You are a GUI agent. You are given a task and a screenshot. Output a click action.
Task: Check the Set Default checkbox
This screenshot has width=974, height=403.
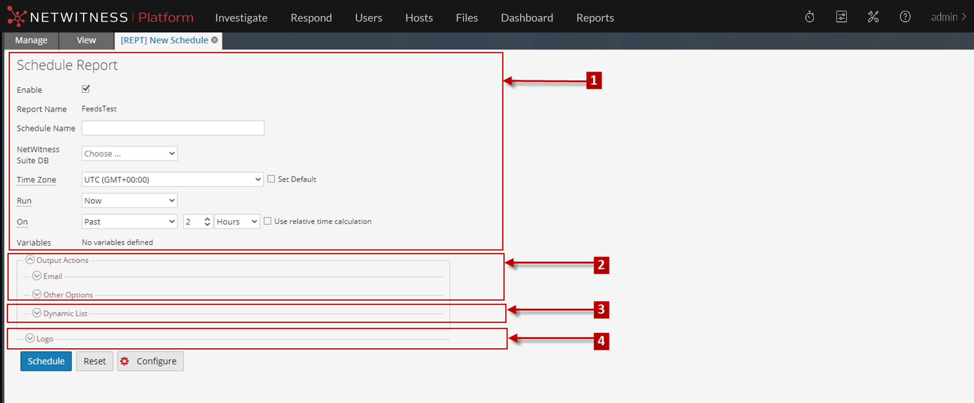[271, 179]
